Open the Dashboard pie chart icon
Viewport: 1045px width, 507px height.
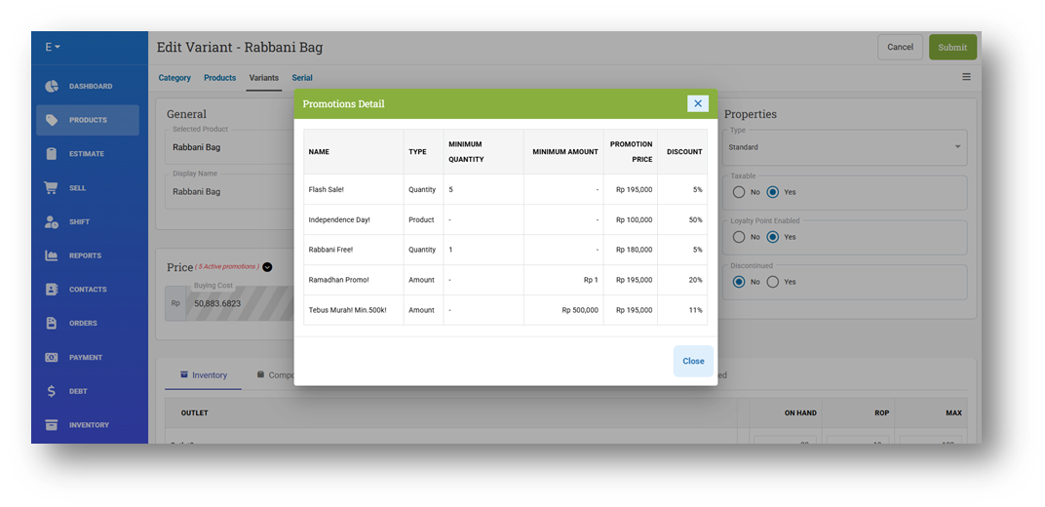[52, 86]
